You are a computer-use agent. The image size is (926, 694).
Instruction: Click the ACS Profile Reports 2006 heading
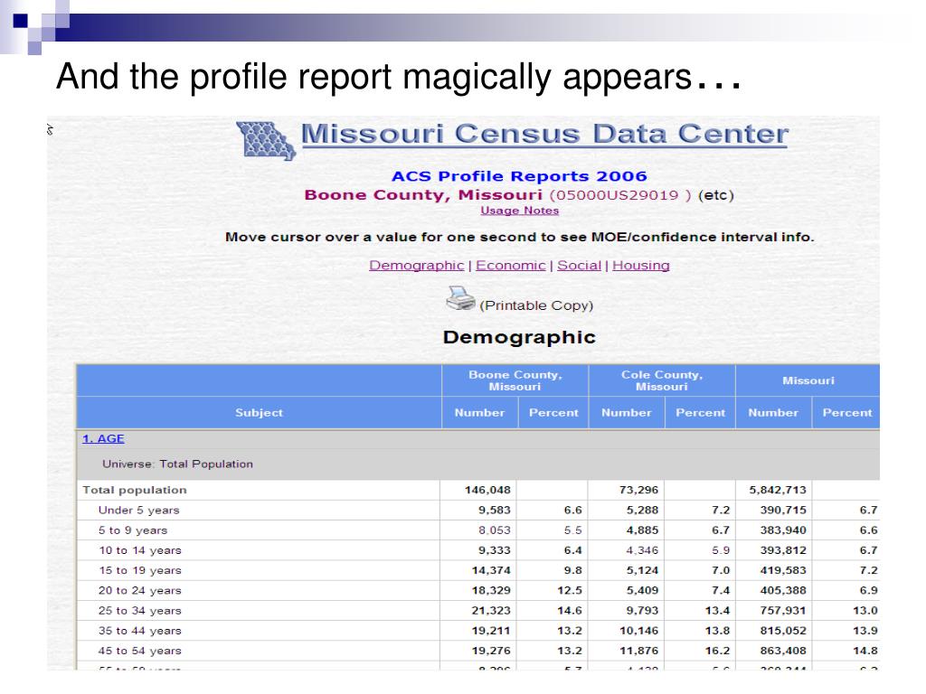[519, 176]
